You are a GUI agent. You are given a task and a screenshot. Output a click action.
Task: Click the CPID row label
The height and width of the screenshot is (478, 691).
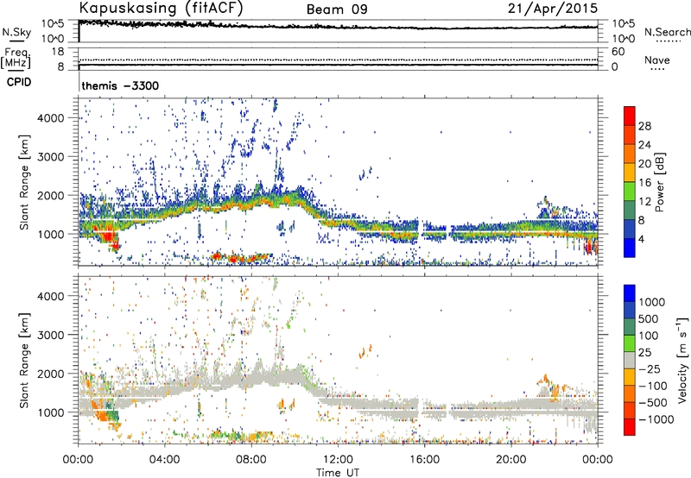click(x=19, y=82)
